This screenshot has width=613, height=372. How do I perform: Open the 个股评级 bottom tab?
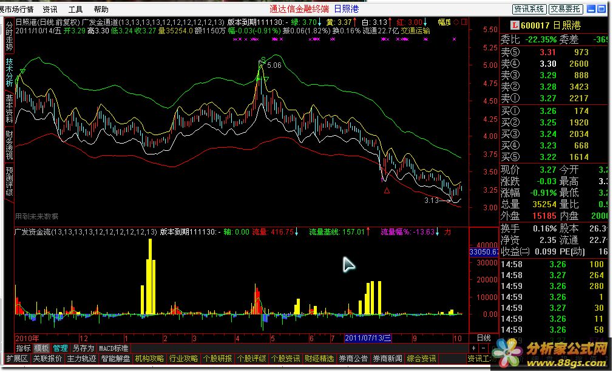click(251, 358)
